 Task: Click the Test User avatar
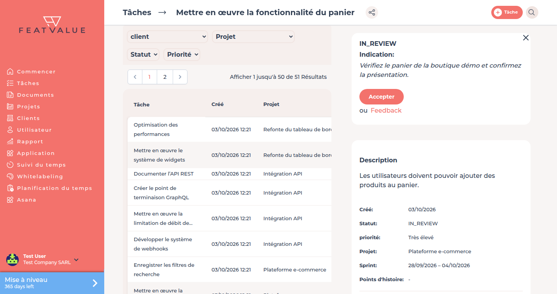coord(12,259)
